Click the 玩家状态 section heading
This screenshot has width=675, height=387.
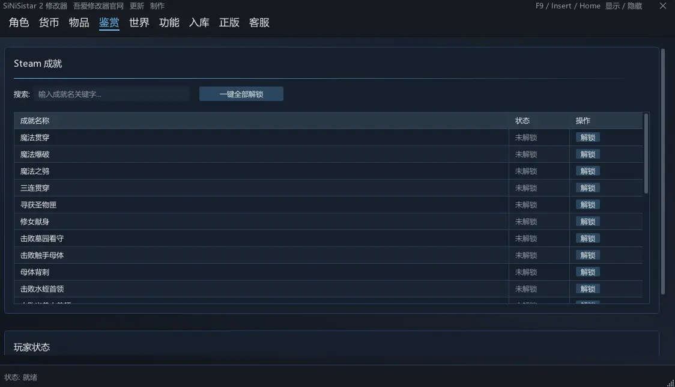pyautogui.click(x=32, y=347)
